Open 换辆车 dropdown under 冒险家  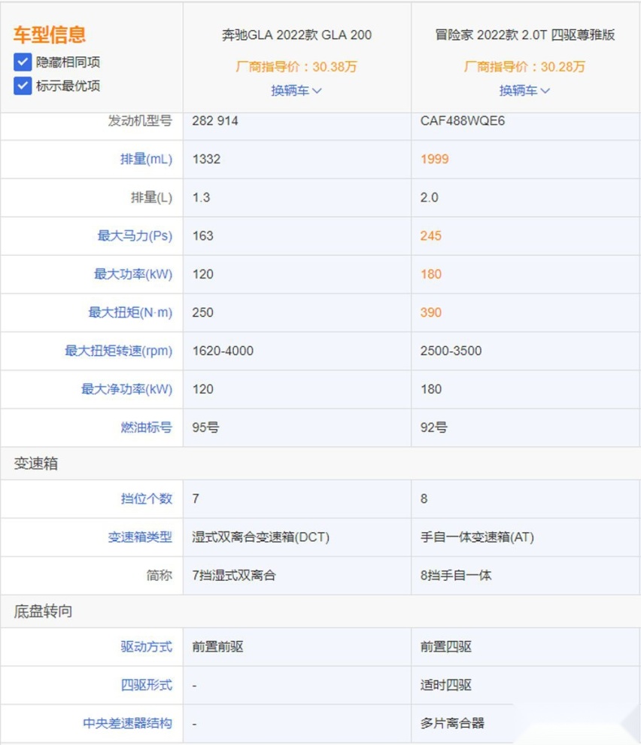[x=524, y=90]
